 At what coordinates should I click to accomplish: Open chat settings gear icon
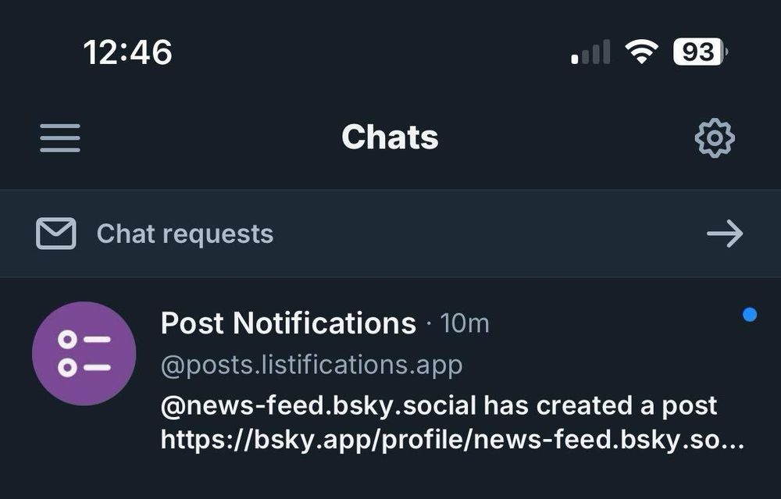pyautogui.click(x=715, y=138)
